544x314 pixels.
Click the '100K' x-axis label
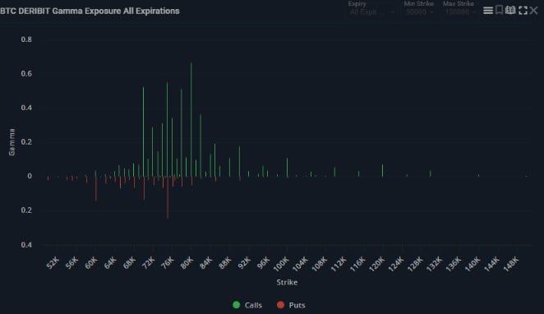(281, 264)
